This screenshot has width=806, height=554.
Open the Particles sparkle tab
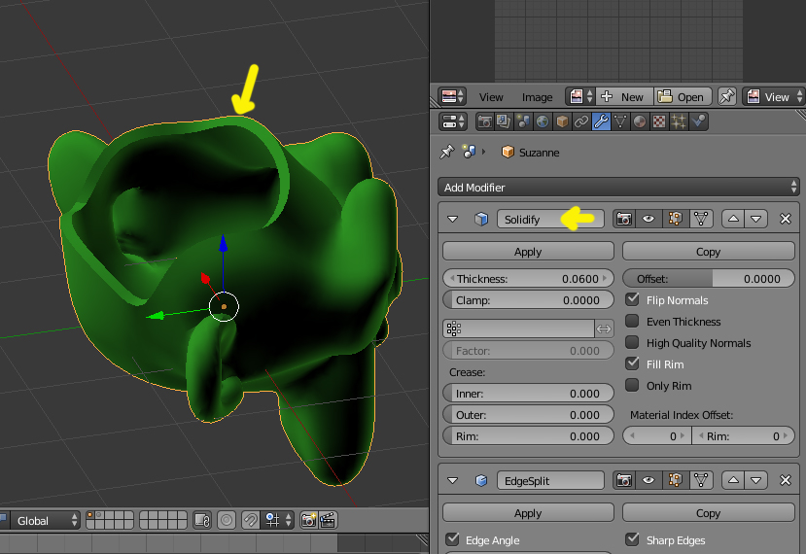[679, 121]
